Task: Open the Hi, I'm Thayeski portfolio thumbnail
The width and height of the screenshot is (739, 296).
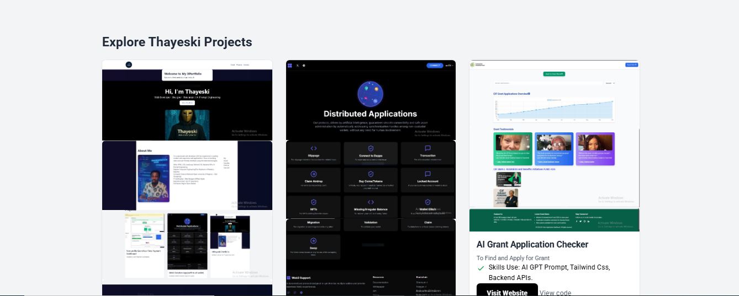Action: (187, 100)
